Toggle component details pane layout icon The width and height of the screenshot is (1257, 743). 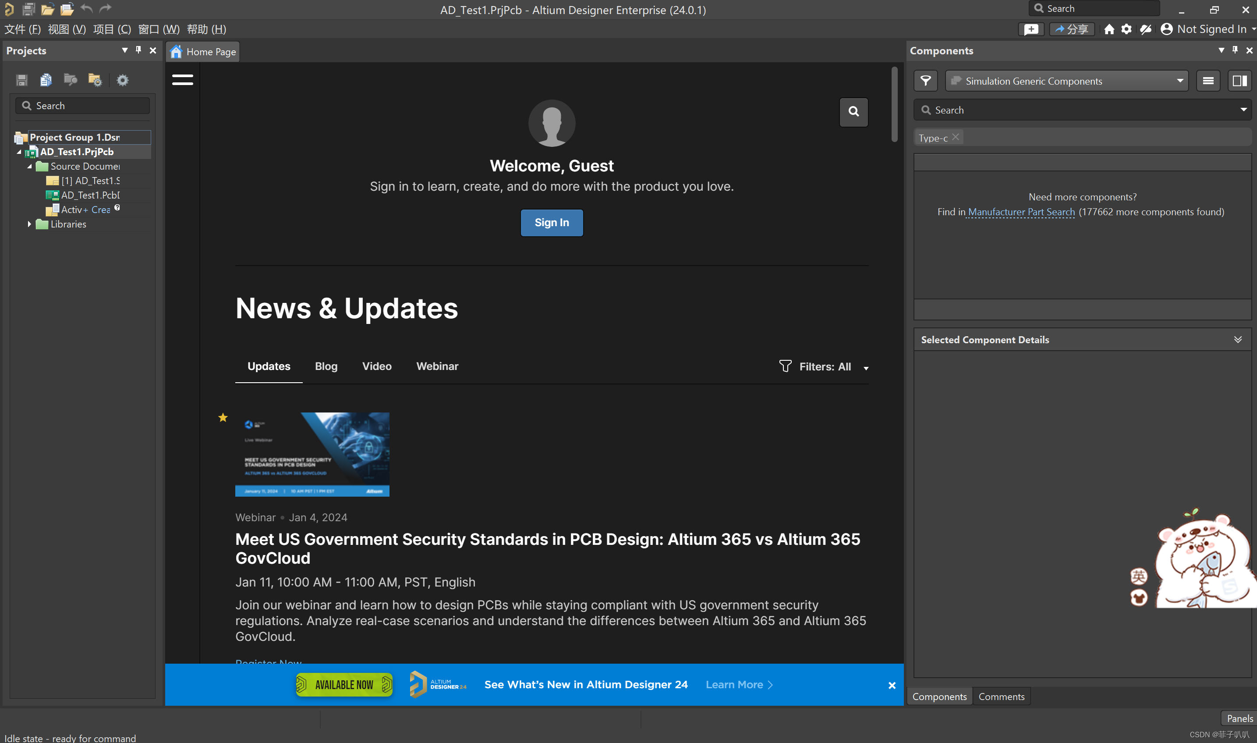click(1239, 81)
